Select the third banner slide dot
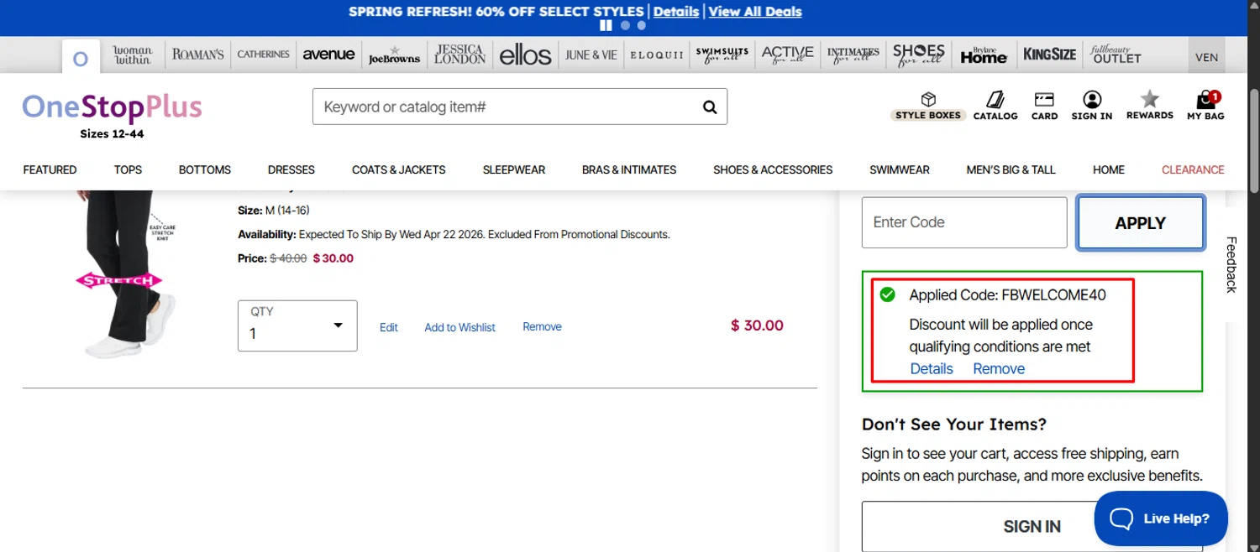The height and width of the screenshot is (552, 1260). (642, 25)
